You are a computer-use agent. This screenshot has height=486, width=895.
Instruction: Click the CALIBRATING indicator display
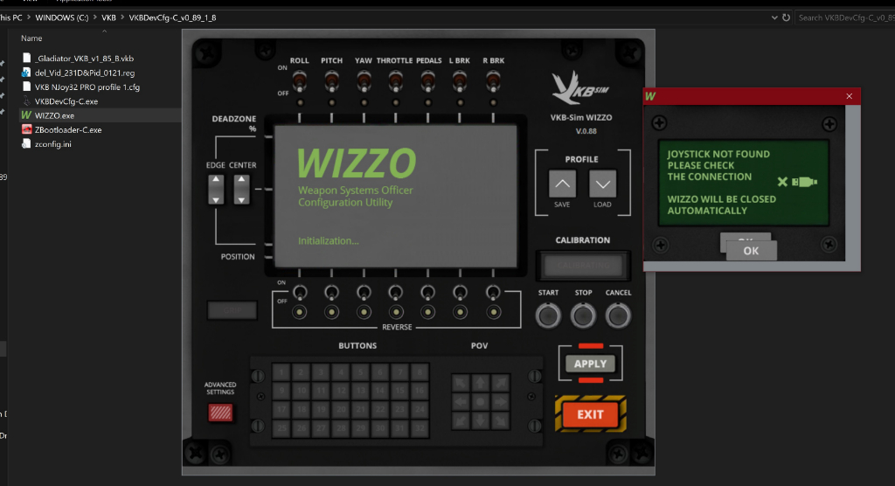tap(583, 266)
